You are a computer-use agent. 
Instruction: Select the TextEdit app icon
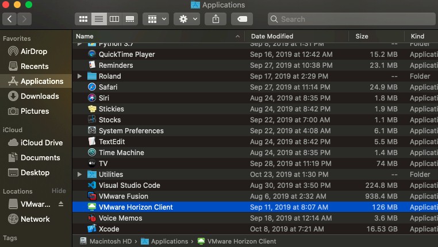click(91, 141)
